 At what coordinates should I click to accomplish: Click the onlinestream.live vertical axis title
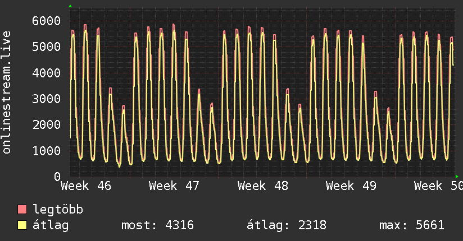coord(7,92)
